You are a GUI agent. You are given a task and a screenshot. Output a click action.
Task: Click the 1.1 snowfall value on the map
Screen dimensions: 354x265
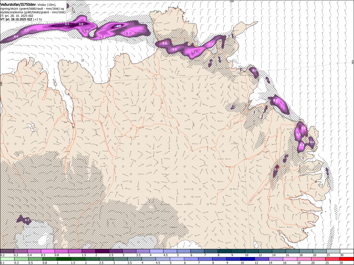click(x=194, y=52)
